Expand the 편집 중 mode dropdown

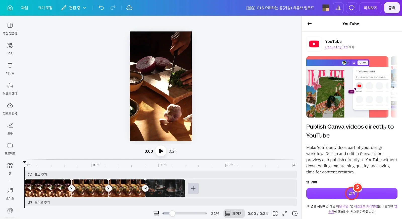[74, 8]
